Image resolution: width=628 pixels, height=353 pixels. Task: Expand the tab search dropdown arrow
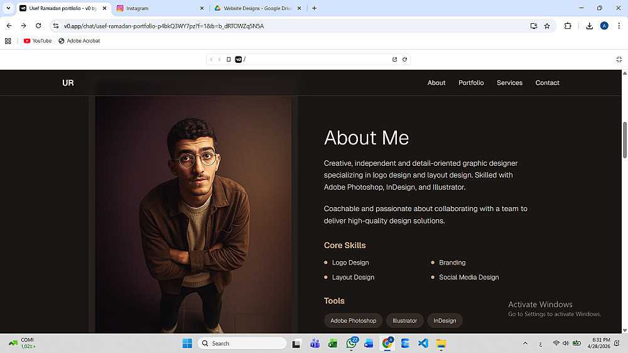(8, 8)
